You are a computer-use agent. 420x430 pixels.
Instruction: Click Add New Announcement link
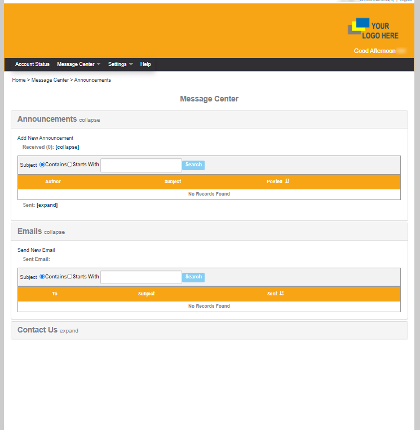point(45,138)
